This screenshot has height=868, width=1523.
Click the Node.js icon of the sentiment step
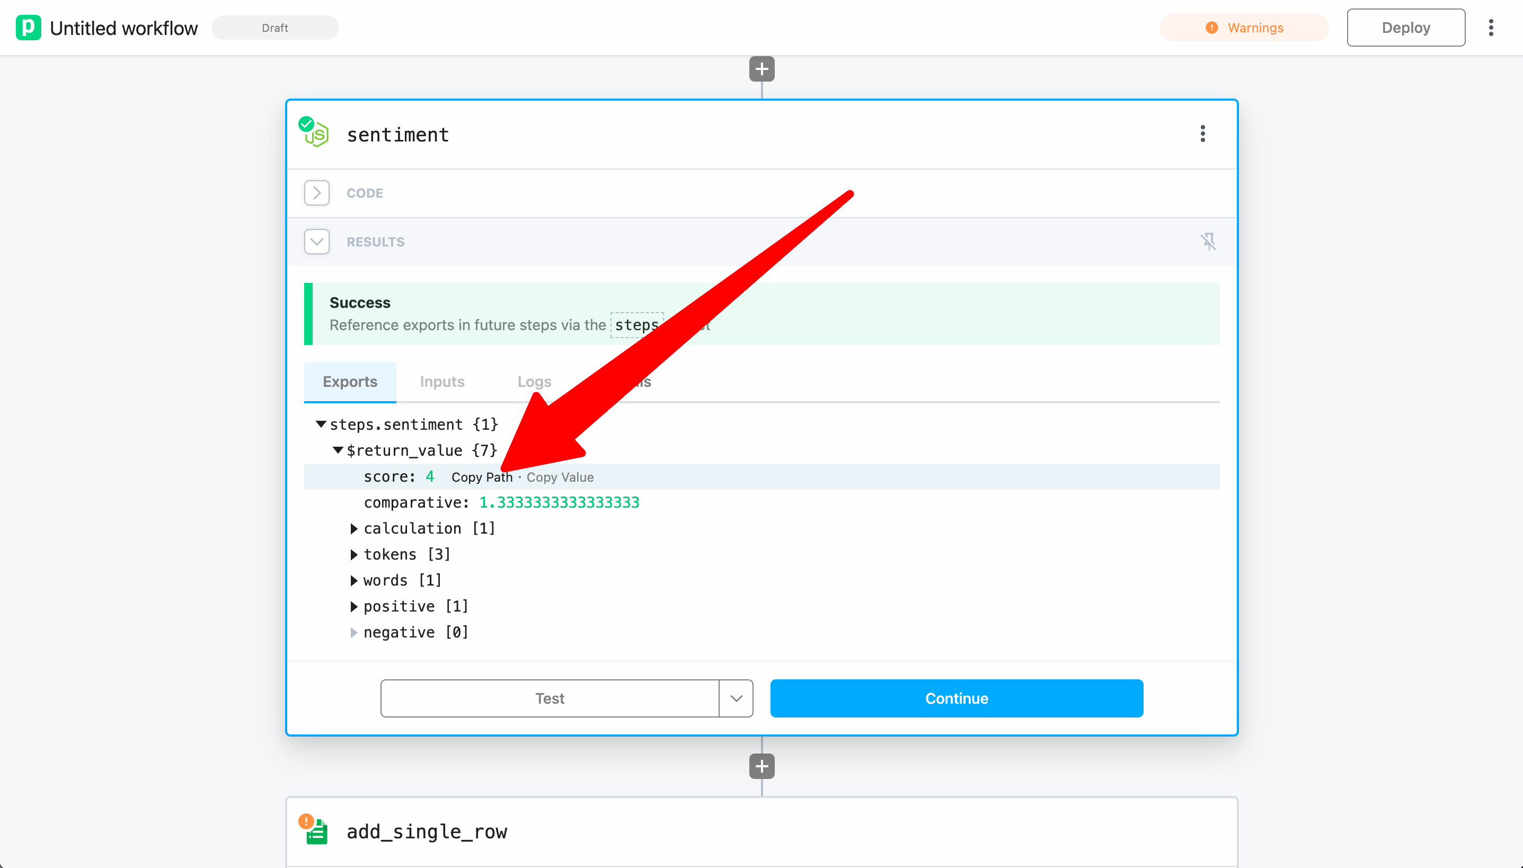tap(316, 134)
